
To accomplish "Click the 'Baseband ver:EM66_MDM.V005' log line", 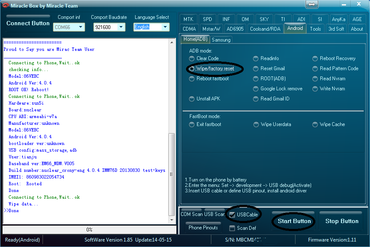I will click(42, 163).
